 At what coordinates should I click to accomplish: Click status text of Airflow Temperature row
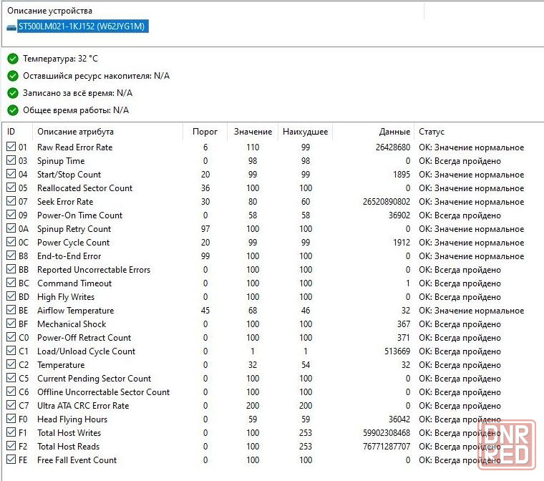coord(471,311)
